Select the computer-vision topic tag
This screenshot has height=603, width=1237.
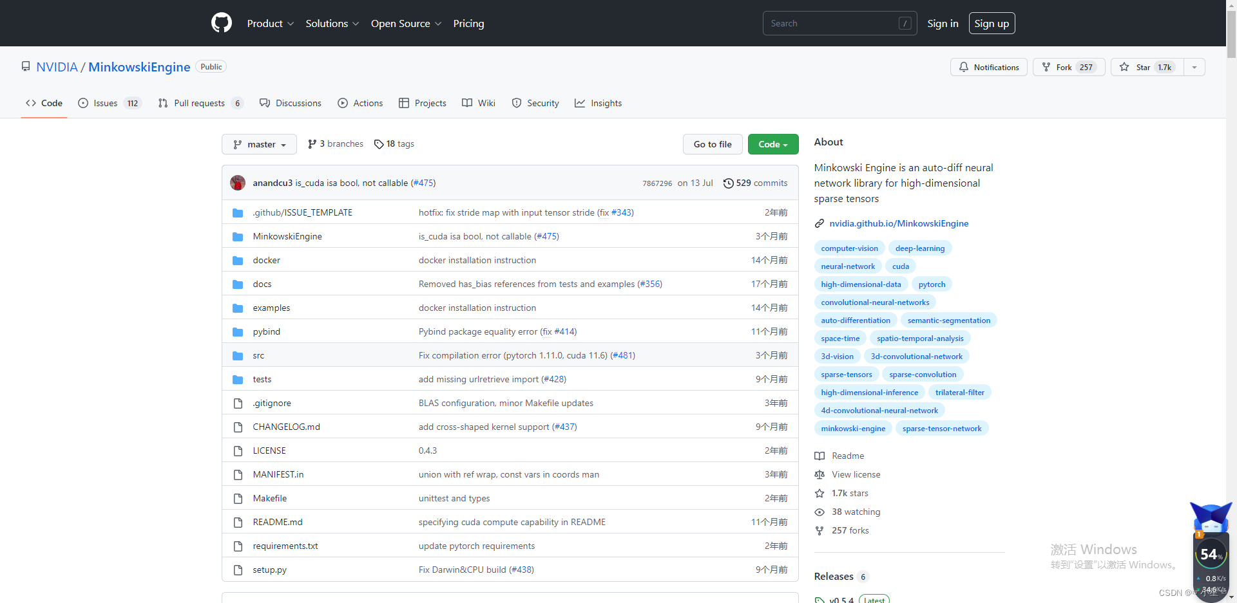(849, 248)
